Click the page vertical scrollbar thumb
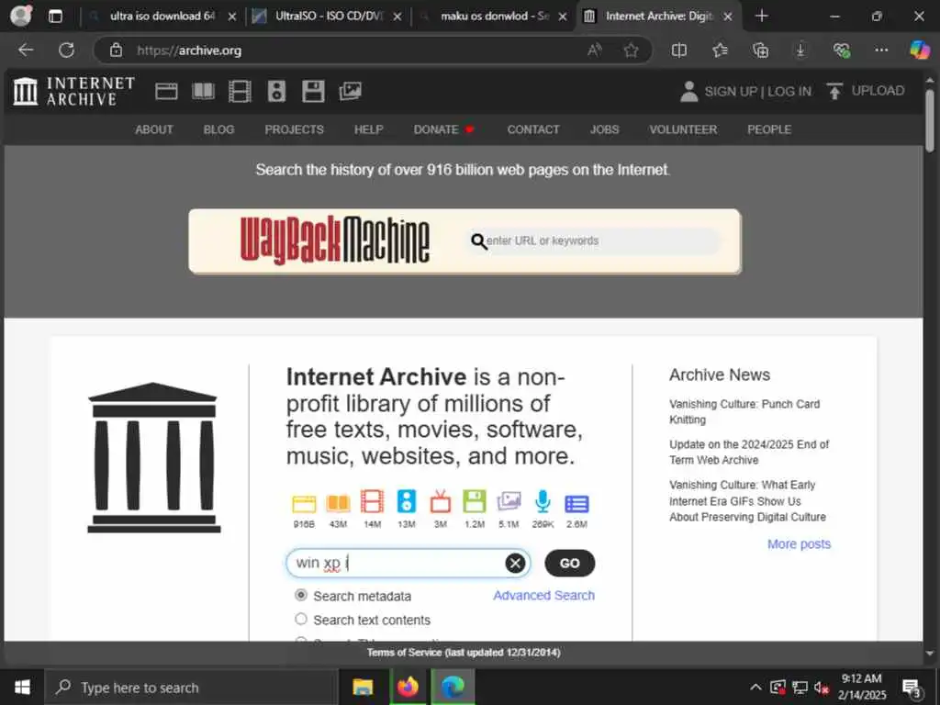This screenshot has height=705, width=940. pyautogui.click(x=929, y=120)
